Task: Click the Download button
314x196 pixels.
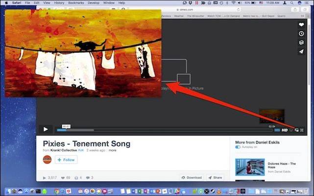Action: tap(192, 177)
